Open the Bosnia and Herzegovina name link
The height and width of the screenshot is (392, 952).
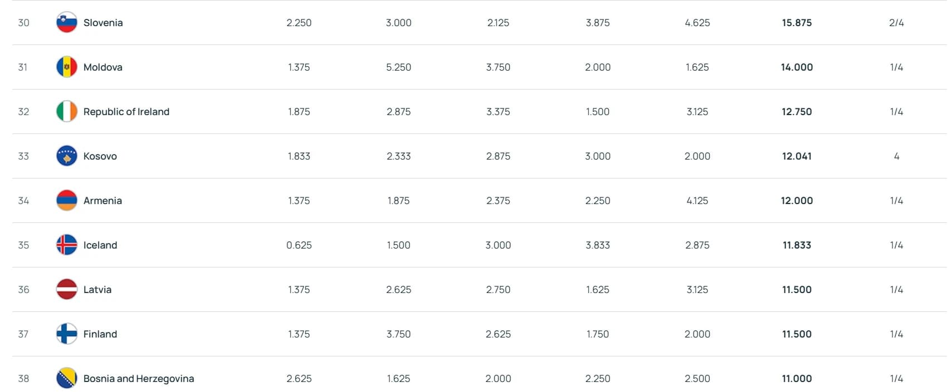139,379
